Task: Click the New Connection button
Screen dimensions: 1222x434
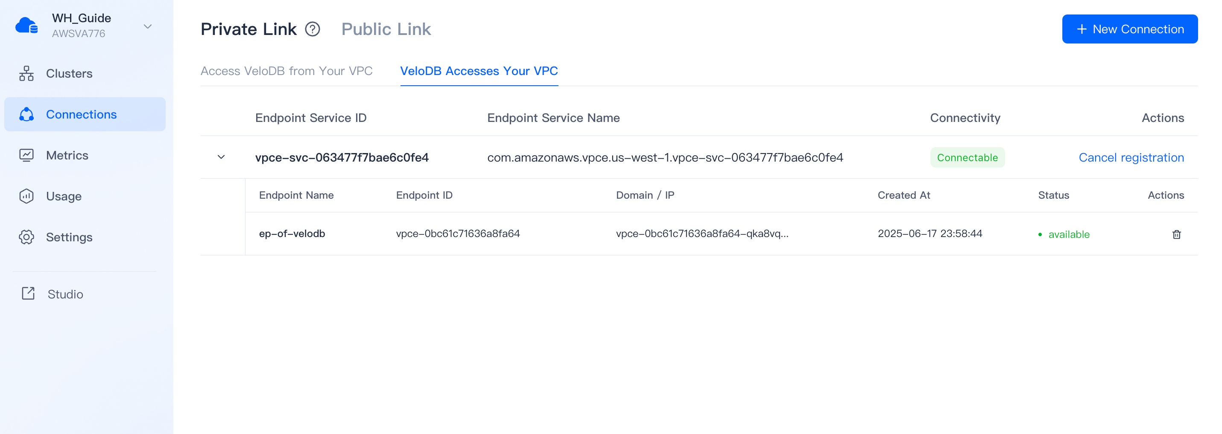Action: 1129,29
